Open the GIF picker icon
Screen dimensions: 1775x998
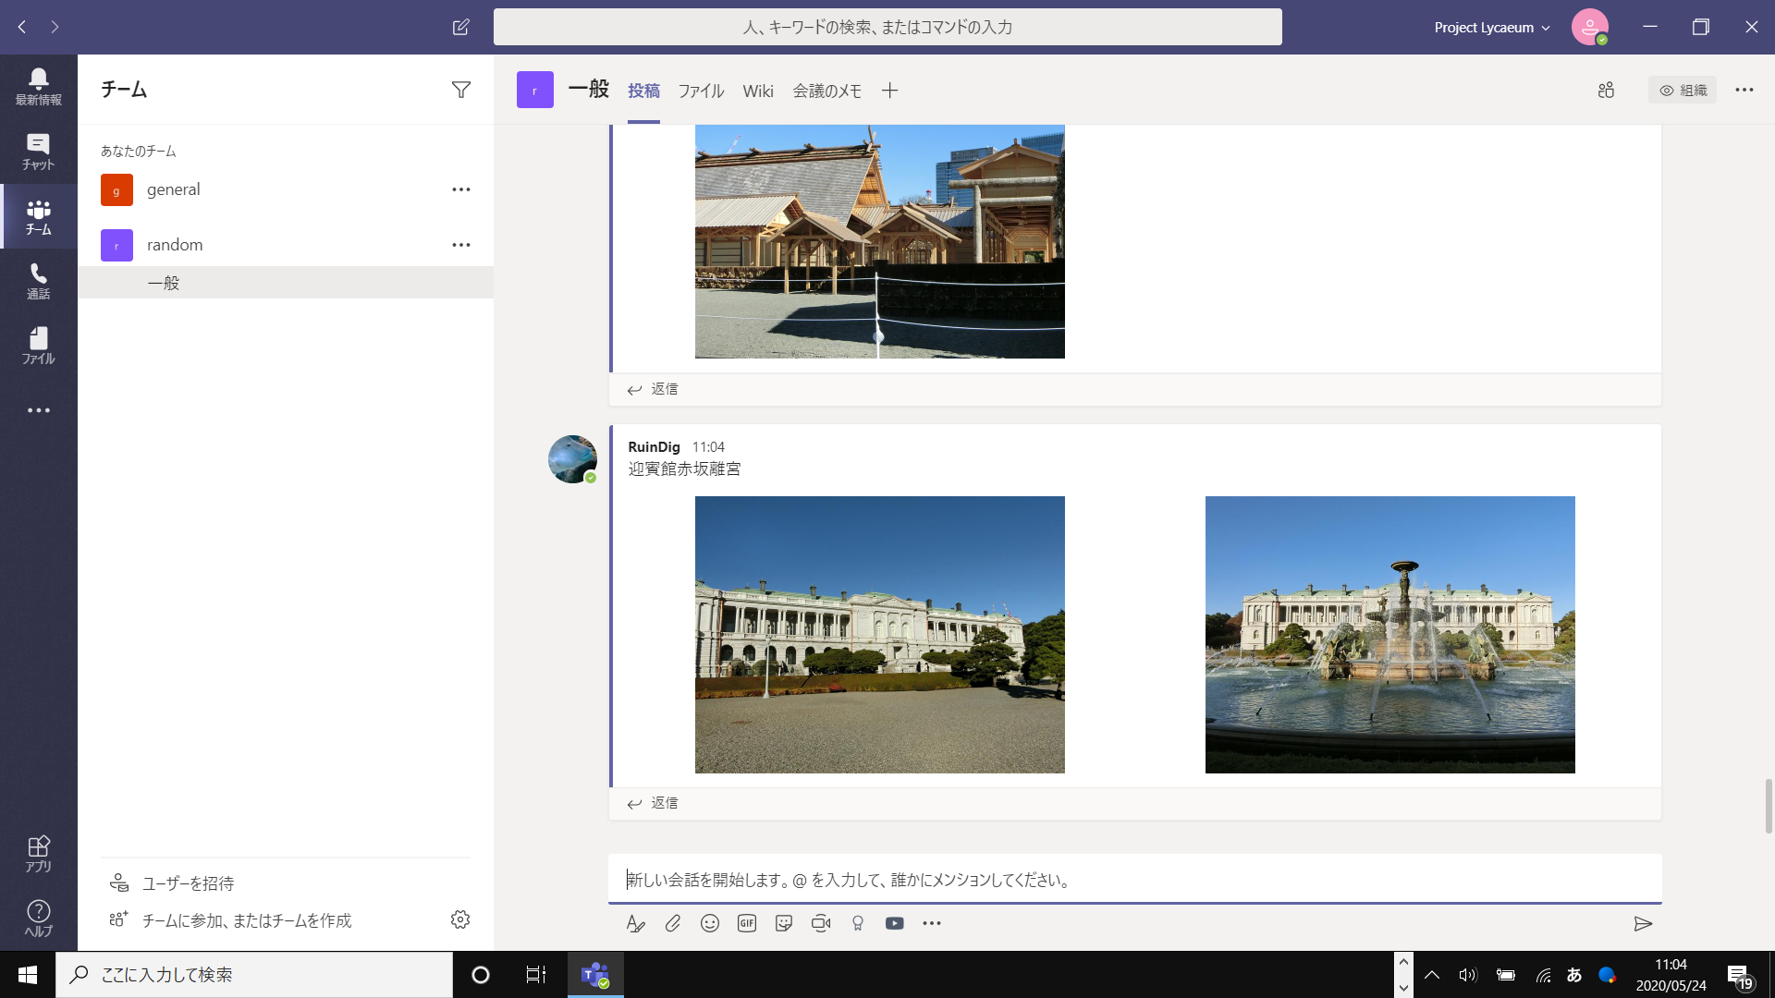pos(747,923)
